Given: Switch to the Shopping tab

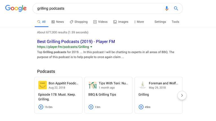Looking at the screenshot, I should tap(79, 22).
